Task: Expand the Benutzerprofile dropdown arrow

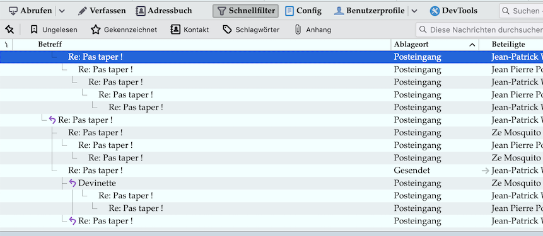Action: click(x=414, y=11)
